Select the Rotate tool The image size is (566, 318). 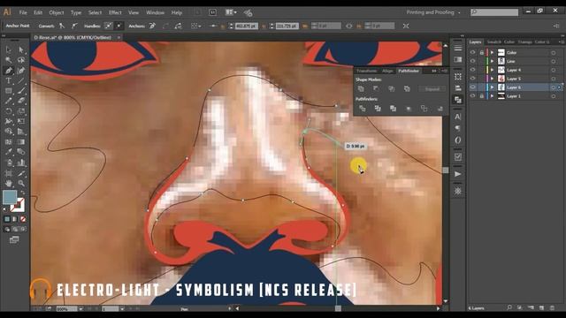coord(9,111)
